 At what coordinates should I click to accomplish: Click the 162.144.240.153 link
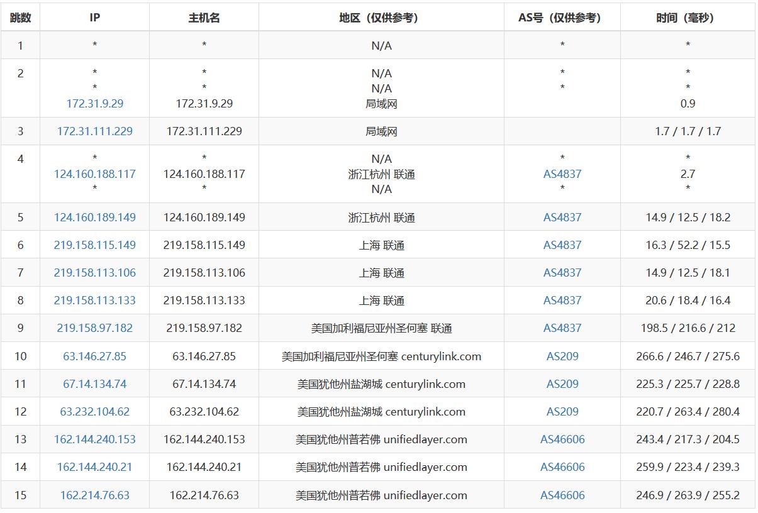point(95,439)
